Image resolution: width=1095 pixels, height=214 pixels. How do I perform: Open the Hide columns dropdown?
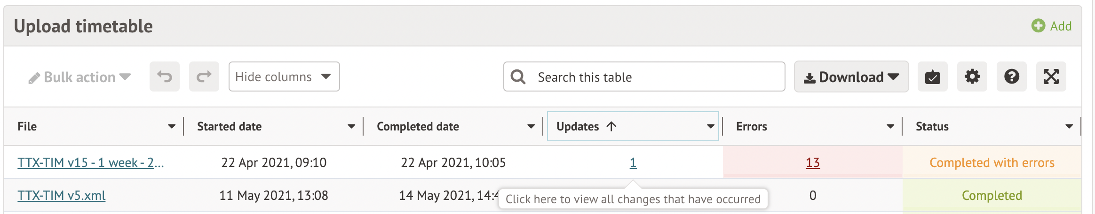[x=284, y=76]
